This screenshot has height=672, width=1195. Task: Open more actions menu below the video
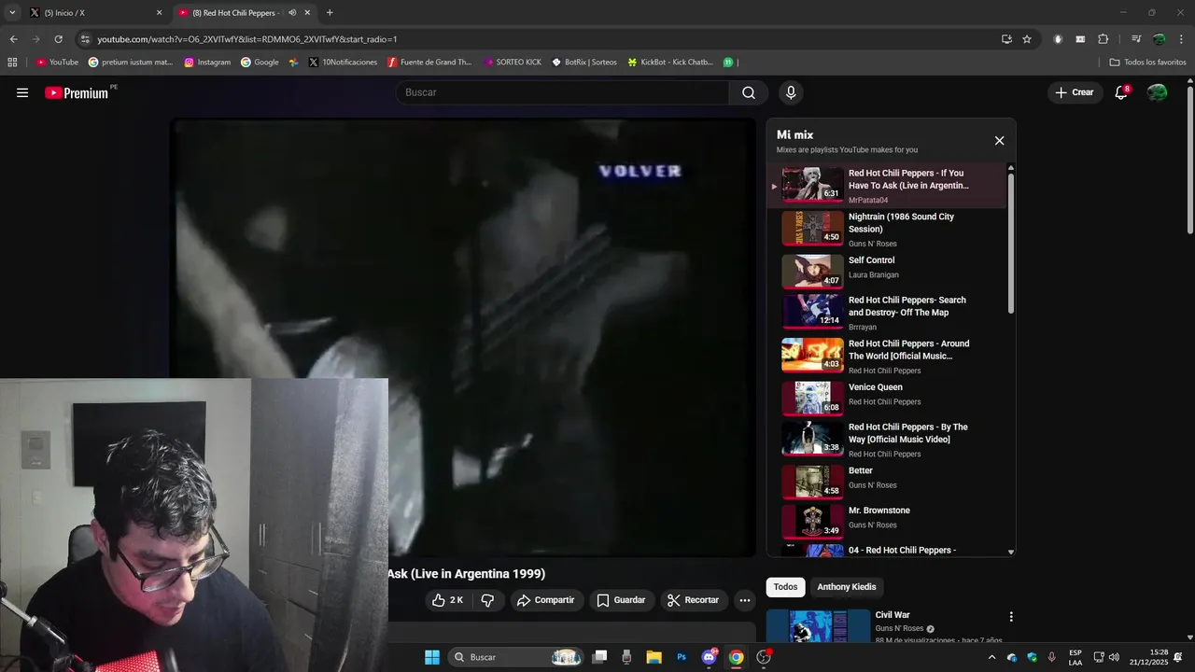pyautogui.click(x=744, y=600)
